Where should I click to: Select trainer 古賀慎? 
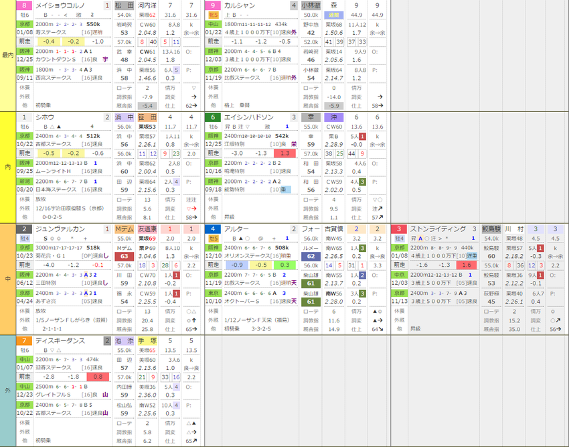(334, 229)
